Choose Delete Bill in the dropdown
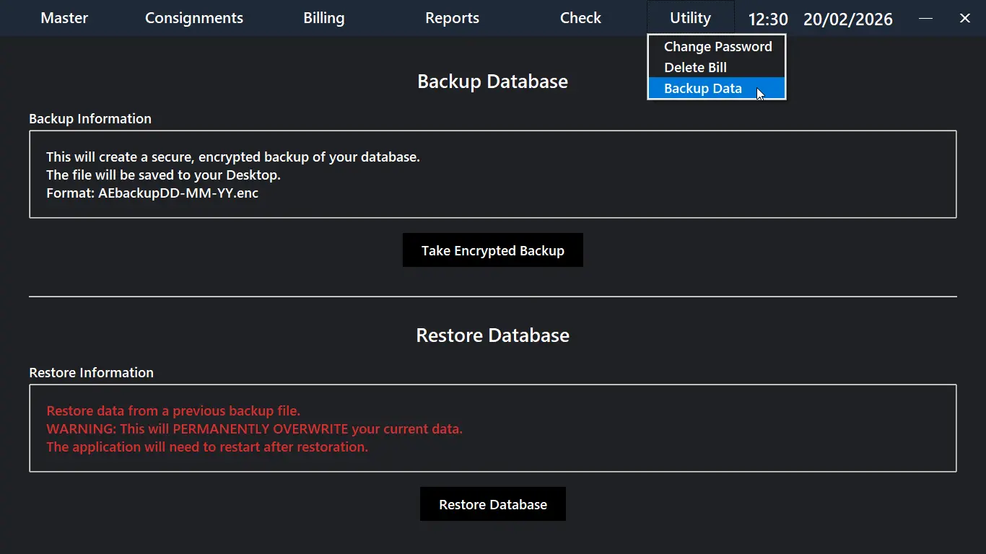Viewport: 986px width, 554px height. click(695, 68)
